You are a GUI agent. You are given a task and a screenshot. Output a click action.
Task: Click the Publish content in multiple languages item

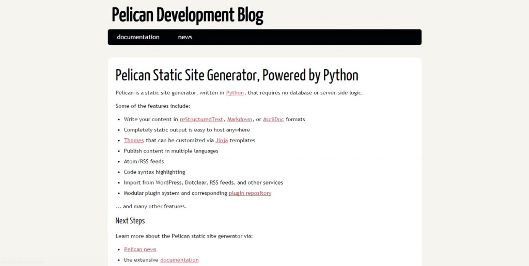point(170,151)
